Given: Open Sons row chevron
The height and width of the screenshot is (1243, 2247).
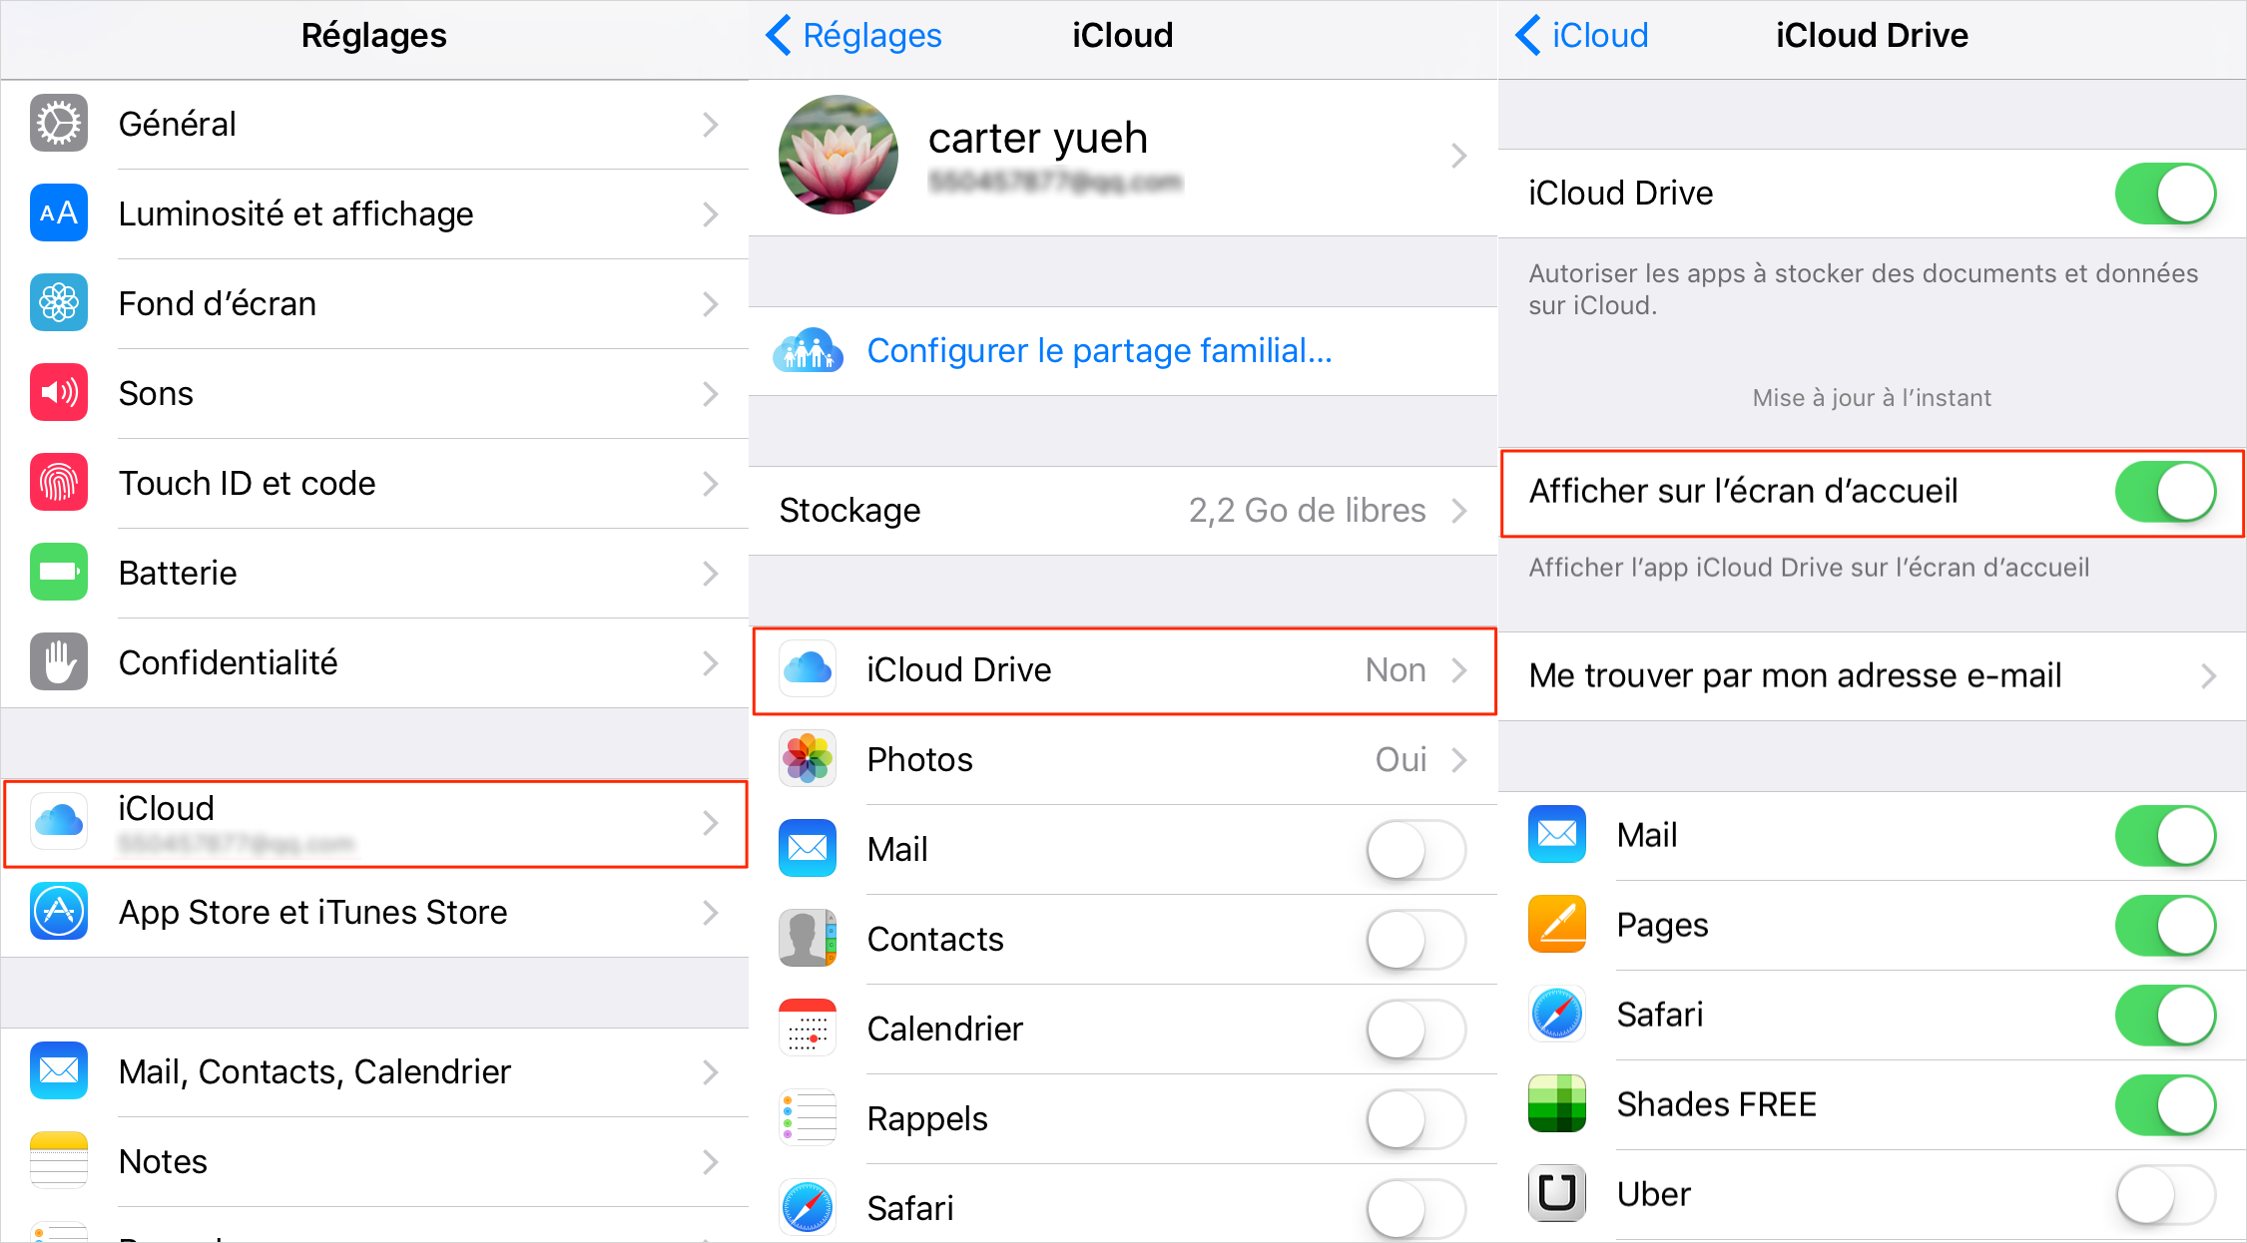Looking at the screenshot, I should [x=710, y=394].
